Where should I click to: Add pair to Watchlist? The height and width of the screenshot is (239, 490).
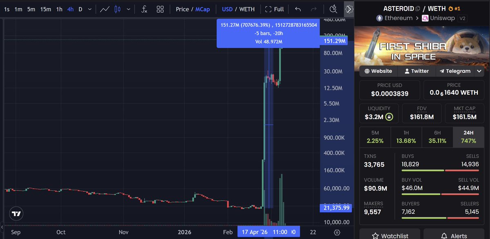point(390,236)
